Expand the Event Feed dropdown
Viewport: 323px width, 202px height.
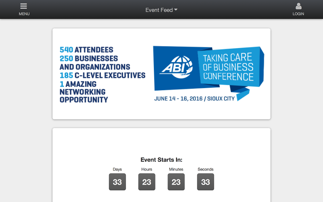pyautogui.click(x=161, y=10)
